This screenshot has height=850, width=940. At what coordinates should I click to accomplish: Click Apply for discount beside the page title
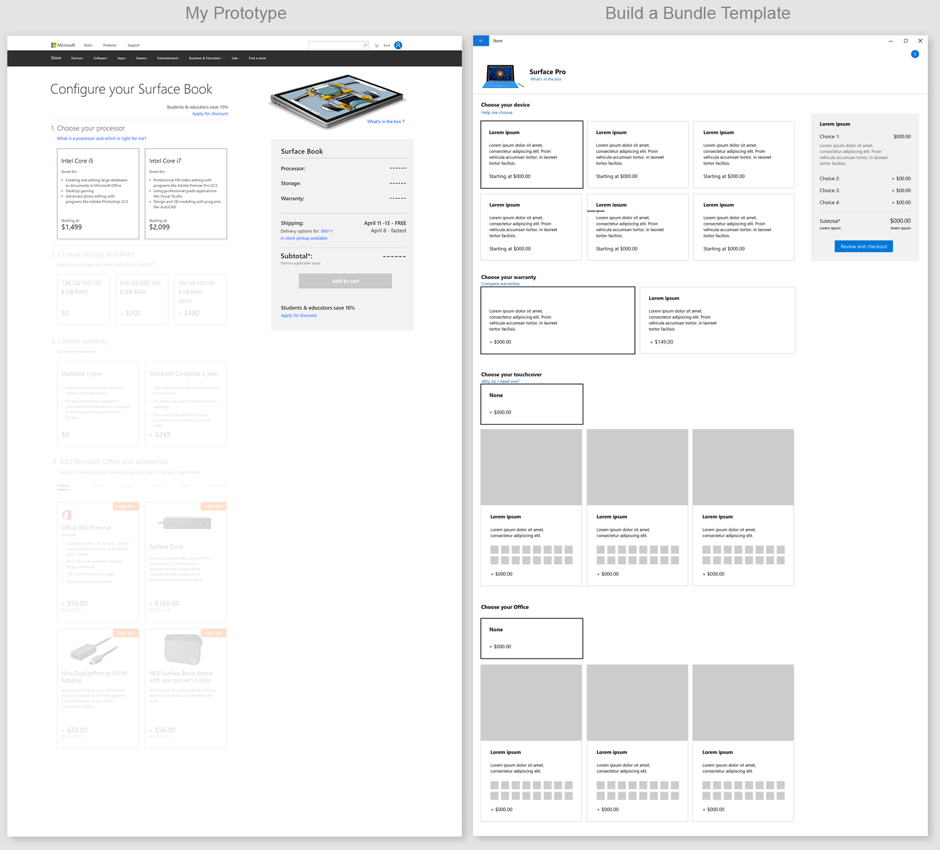[x=210, y=114]
